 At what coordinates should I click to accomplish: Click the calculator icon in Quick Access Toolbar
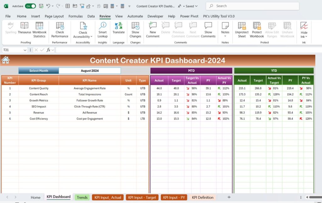(122, 6)
